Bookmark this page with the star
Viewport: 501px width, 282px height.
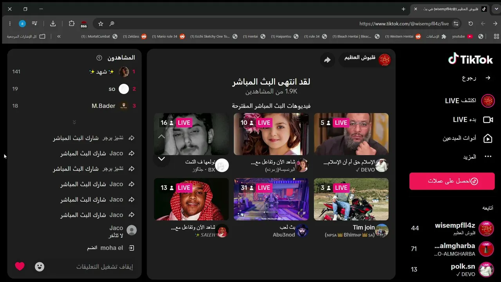click(101, 24)
